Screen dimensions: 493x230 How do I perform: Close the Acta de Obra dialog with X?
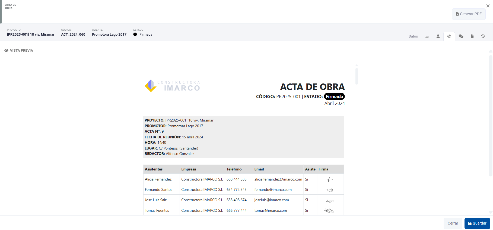pyautogui.click(x=488, y=6)
